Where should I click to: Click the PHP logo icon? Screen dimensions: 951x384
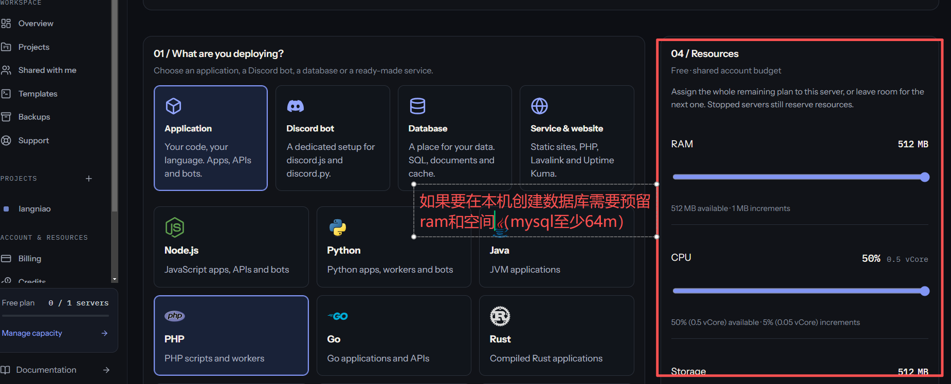point(175,316)
